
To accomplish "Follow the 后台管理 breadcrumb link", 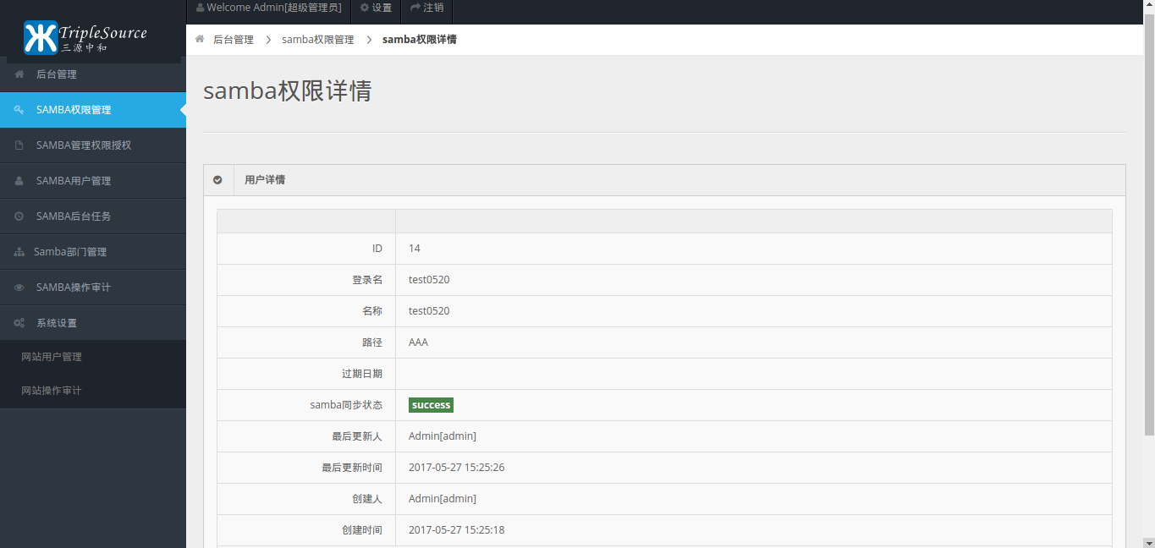I will [234, 40].
